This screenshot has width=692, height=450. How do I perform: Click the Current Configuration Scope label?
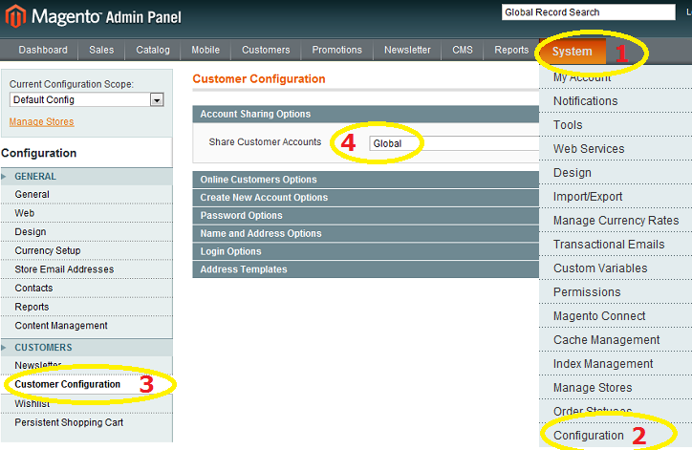72,84
